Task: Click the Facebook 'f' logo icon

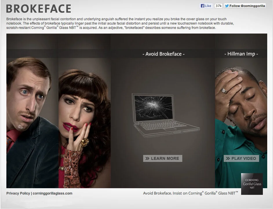Action: 203,6
